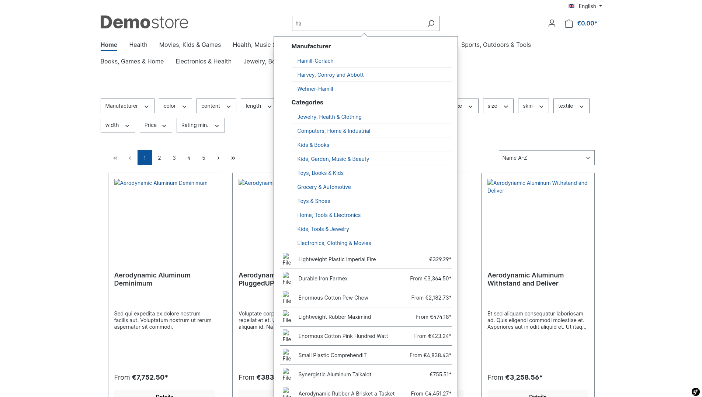
Task: Expand the Manufacturer filter
Action: (127, 106)
